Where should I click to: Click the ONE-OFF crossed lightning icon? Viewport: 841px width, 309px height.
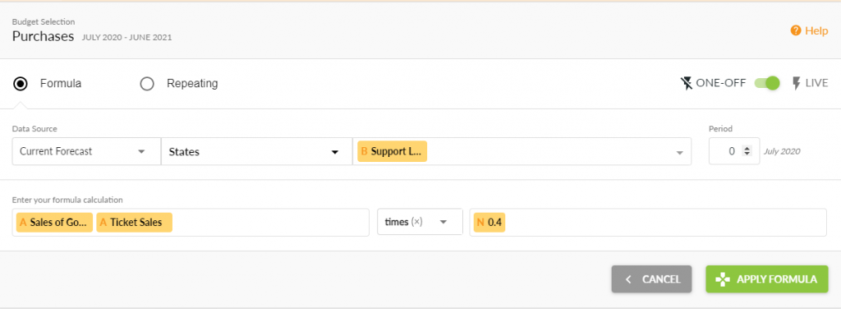686,83
